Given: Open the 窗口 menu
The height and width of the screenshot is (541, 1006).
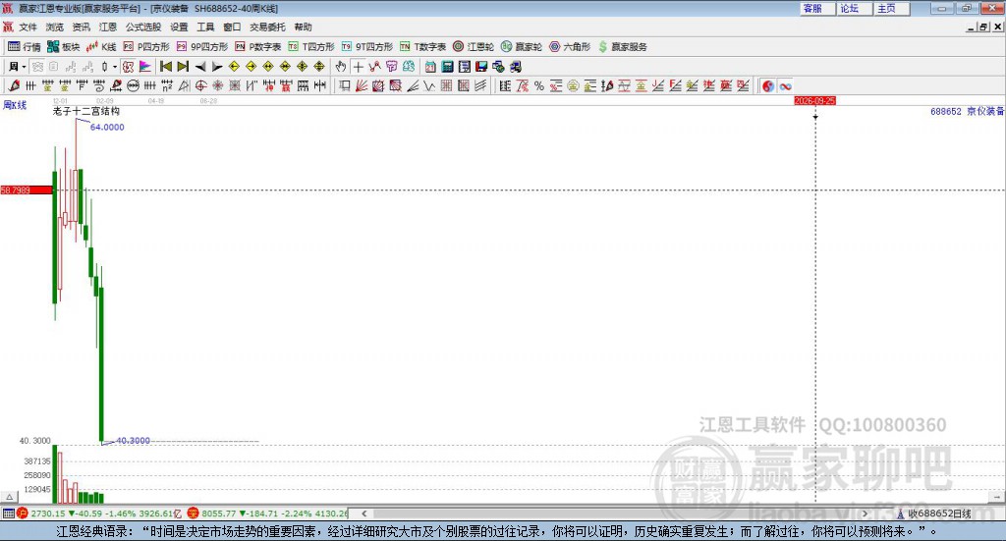Looking at the screenshot, I should 232,27.
